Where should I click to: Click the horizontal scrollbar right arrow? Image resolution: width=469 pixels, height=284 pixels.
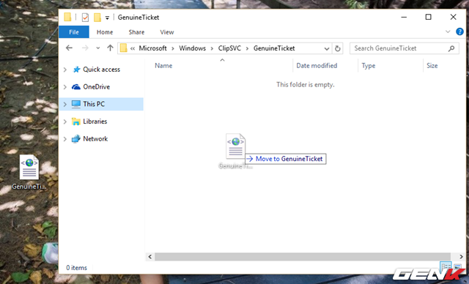461,256
